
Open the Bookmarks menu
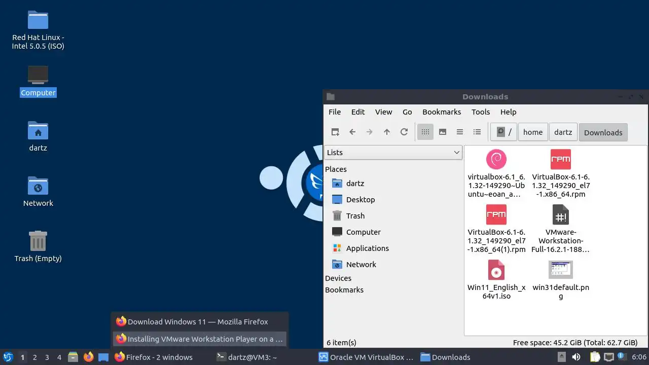(442, 112)
